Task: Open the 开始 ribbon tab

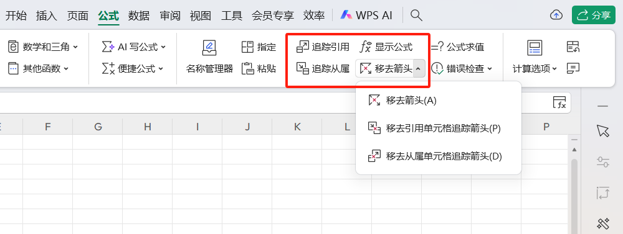Action: point(16,16)
